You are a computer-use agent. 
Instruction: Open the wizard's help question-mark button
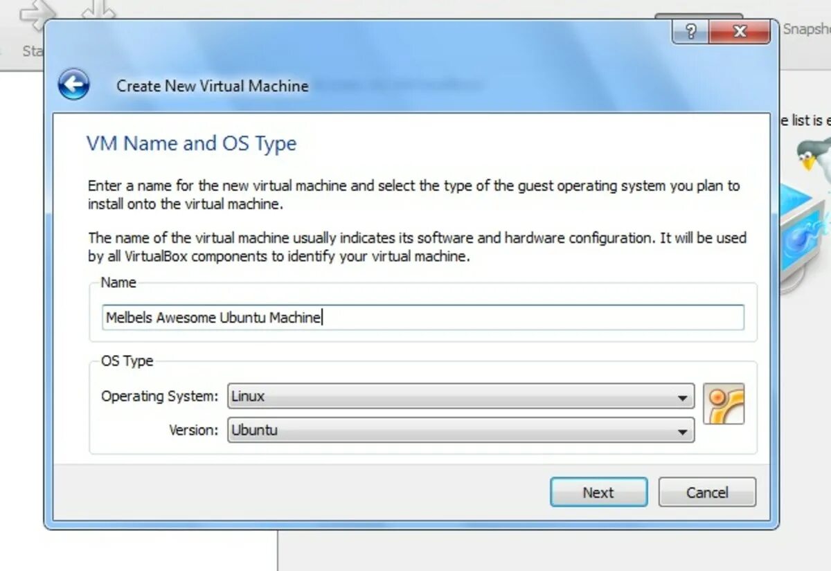690,31
